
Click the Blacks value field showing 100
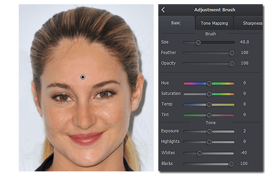tap(244, 163)
